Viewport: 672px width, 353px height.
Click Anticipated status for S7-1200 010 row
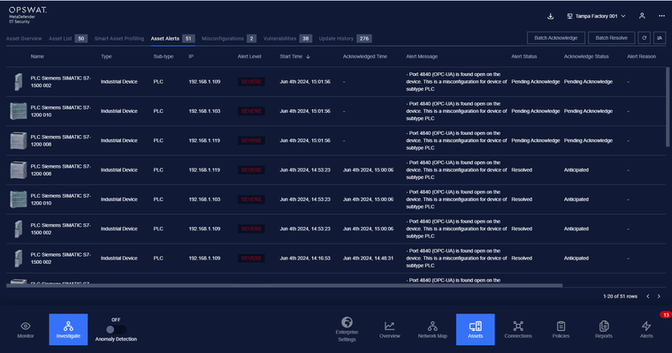click(576, 199)
